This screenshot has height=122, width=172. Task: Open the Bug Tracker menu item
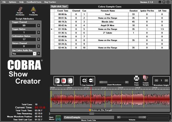50,2
